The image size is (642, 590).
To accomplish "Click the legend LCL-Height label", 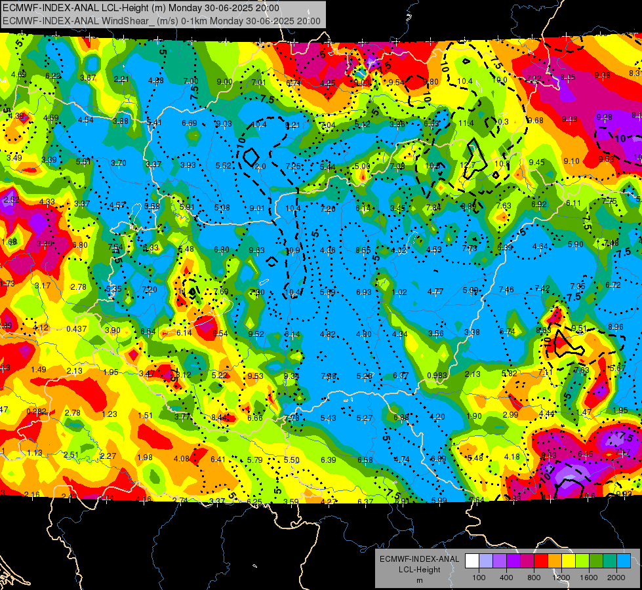I will 420,570.
